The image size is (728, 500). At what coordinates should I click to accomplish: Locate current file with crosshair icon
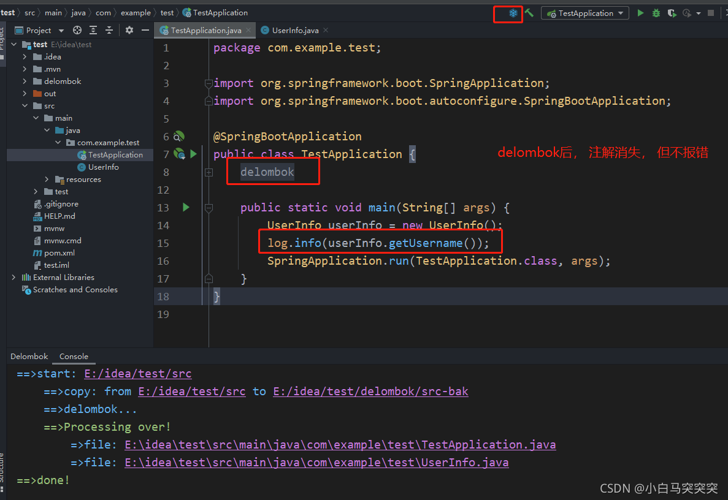click(x=77, y=30)
